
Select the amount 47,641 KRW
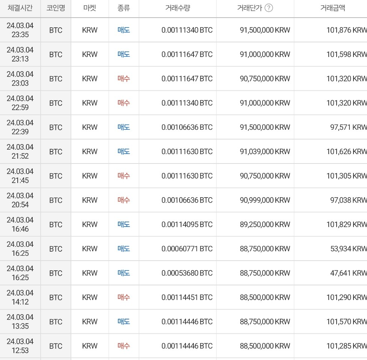point(349,273)
